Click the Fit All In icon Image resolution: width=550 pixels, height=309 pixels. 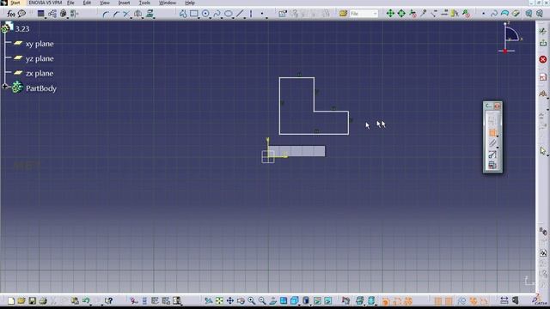219,300
